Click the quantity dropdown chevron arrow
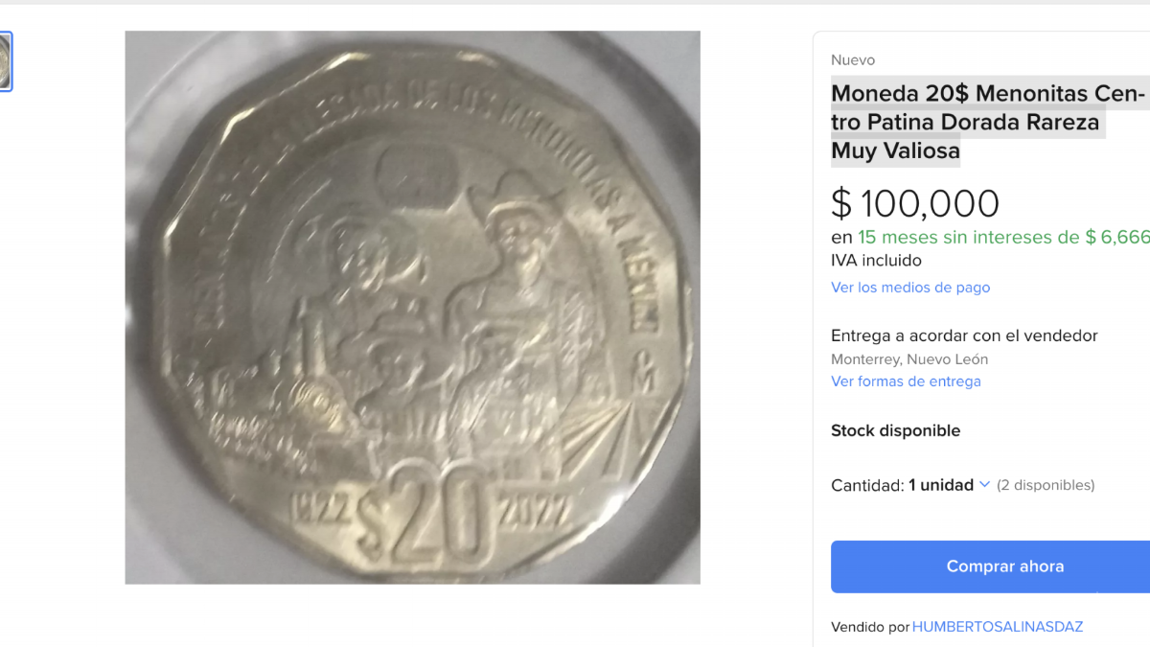This screenshot has width=1150, height=647. 984,485
